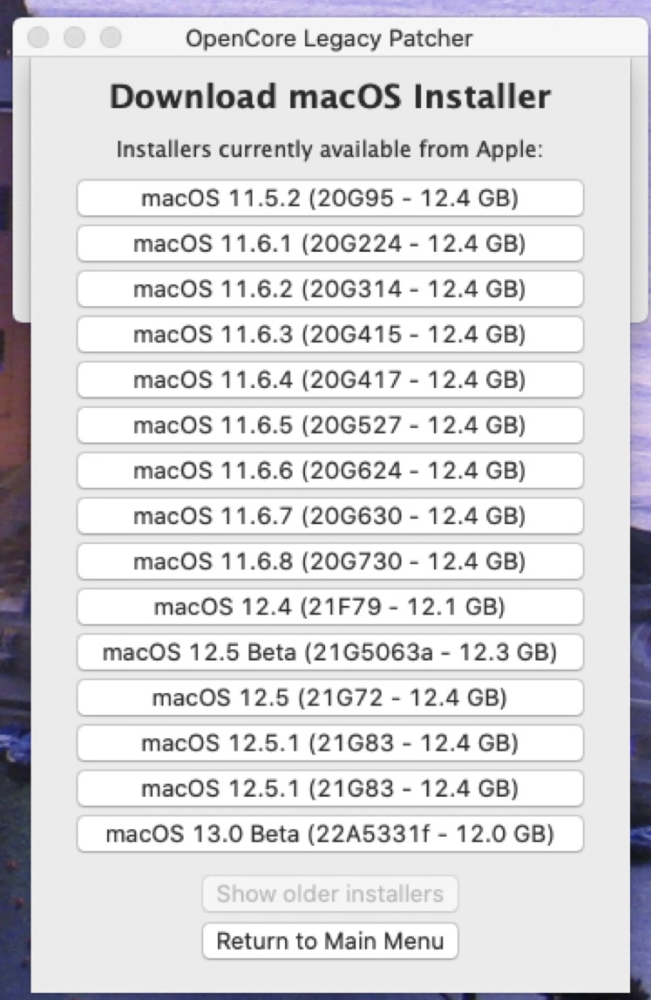The width and height of the screenshot is (651, 1000).
Task: Minimize the OpenCore Legacy Patcher window
Action: click(75, 38)
